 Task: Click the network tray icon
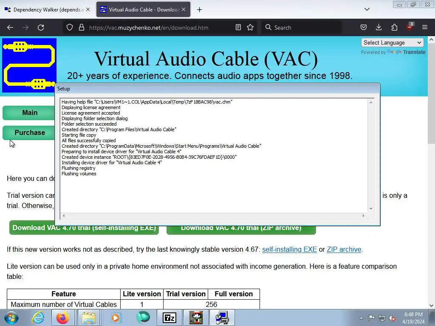pyautogui.click(x=382, y=318)
